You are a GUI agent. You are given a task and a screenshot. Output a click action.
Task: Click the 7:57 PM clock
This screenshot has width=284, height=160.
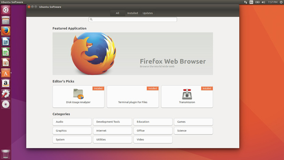point(273,2)
